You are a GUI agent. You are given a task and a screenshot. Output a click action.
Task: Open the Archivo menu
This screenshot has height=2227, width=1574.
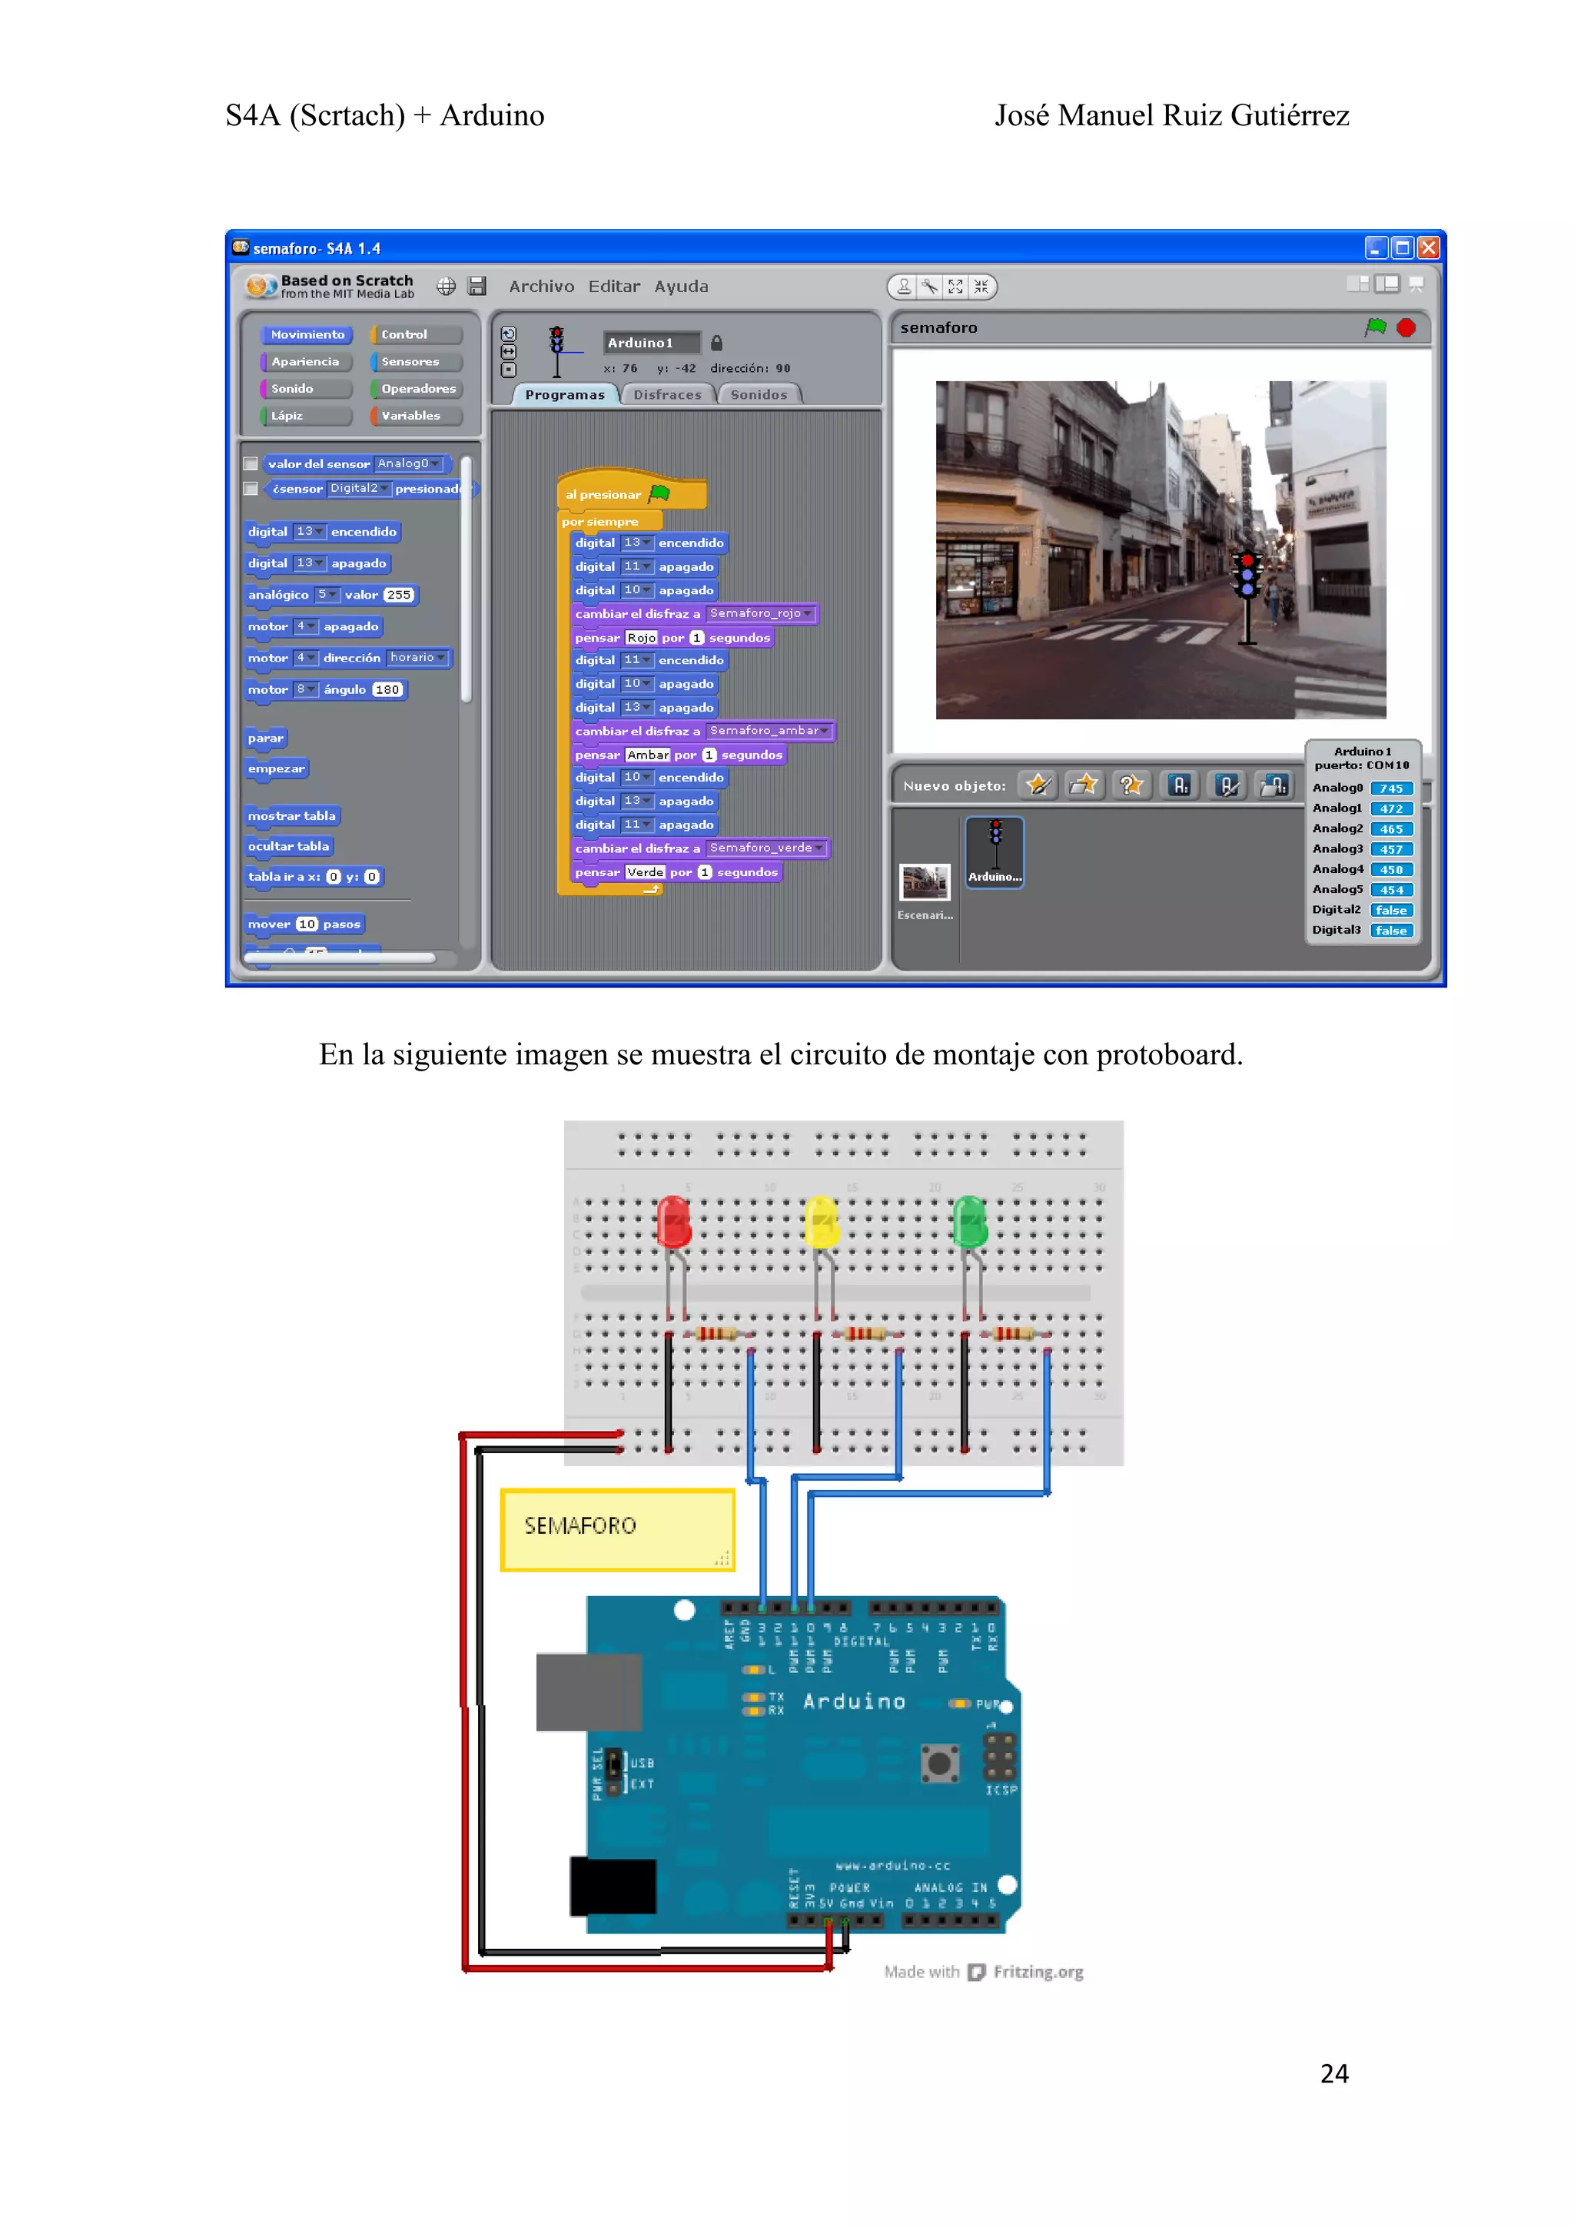[541, 286]
